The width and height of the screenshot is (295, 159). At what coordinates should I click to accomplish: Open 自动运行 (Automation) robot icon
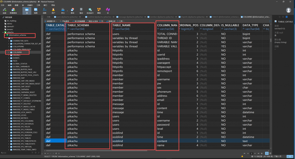(x=90, y=10)
